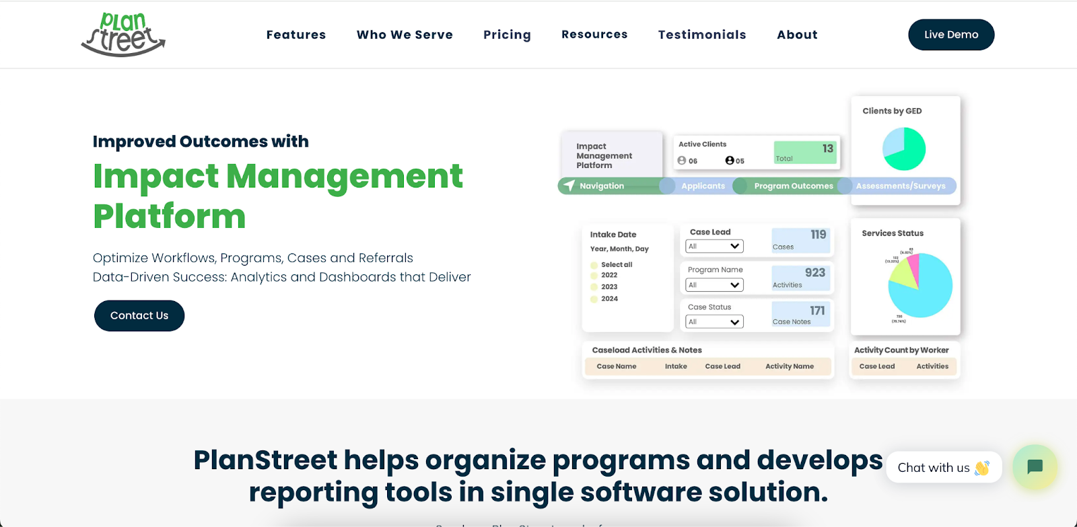
Task: Open About menu
Action: [797, 34]
